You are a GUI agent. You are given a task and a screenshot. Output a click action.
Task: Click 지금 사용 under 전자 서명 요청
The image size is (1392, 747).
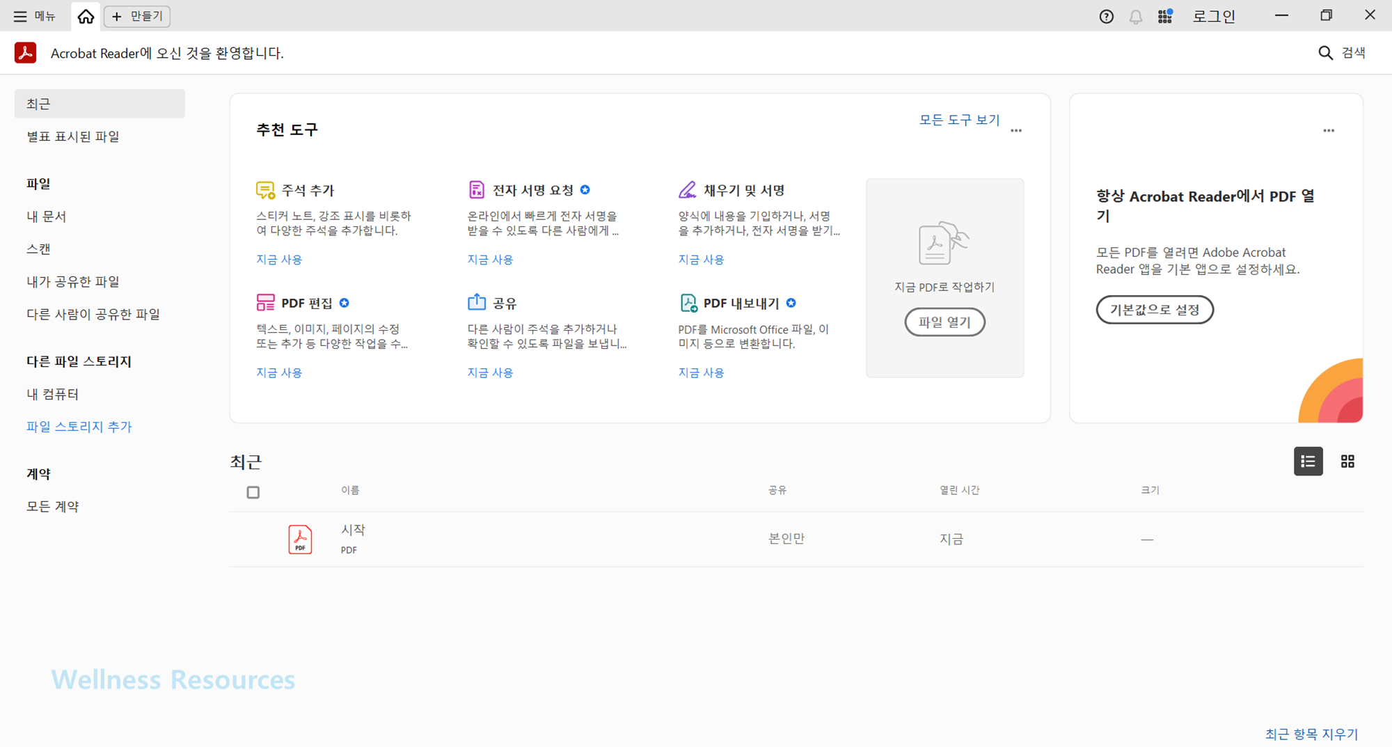(x=490, y=260)
